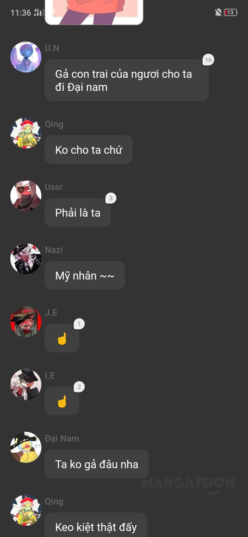Tap I.E's profile avatar
Screen dimensions: 248x537
pyautogui.click(x=26, y=385)
